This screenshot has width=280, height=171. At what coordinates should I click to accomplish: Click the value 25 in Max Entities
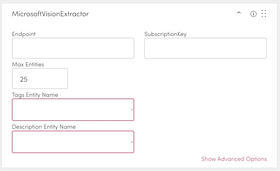point(24,79)
